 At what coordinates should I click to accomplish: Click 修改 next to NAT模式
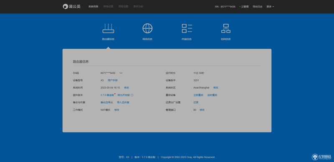tap(117, 110)
